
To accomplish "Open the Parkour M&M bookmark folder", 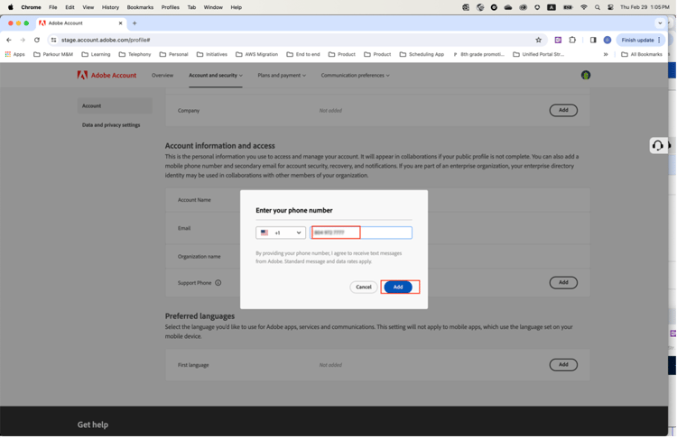I will (53, 55).
